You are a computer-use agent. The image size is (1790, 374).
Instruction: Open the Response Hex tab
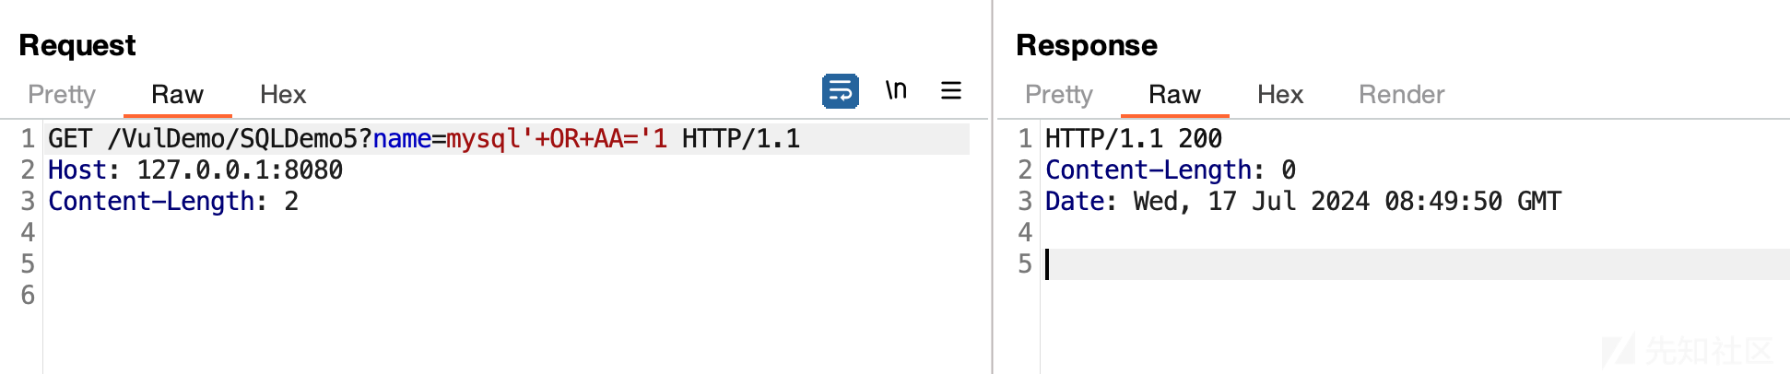tap(1280, 94)
